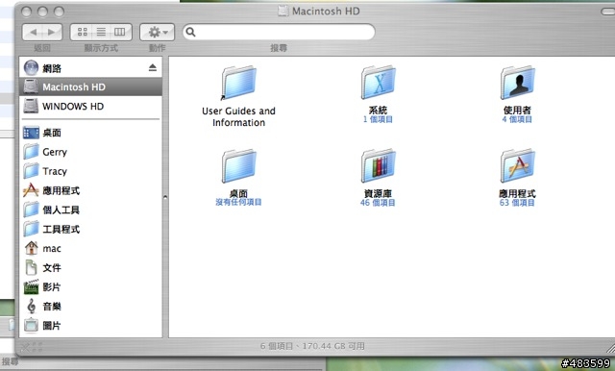Select 網路 in the sidebar

90,68
